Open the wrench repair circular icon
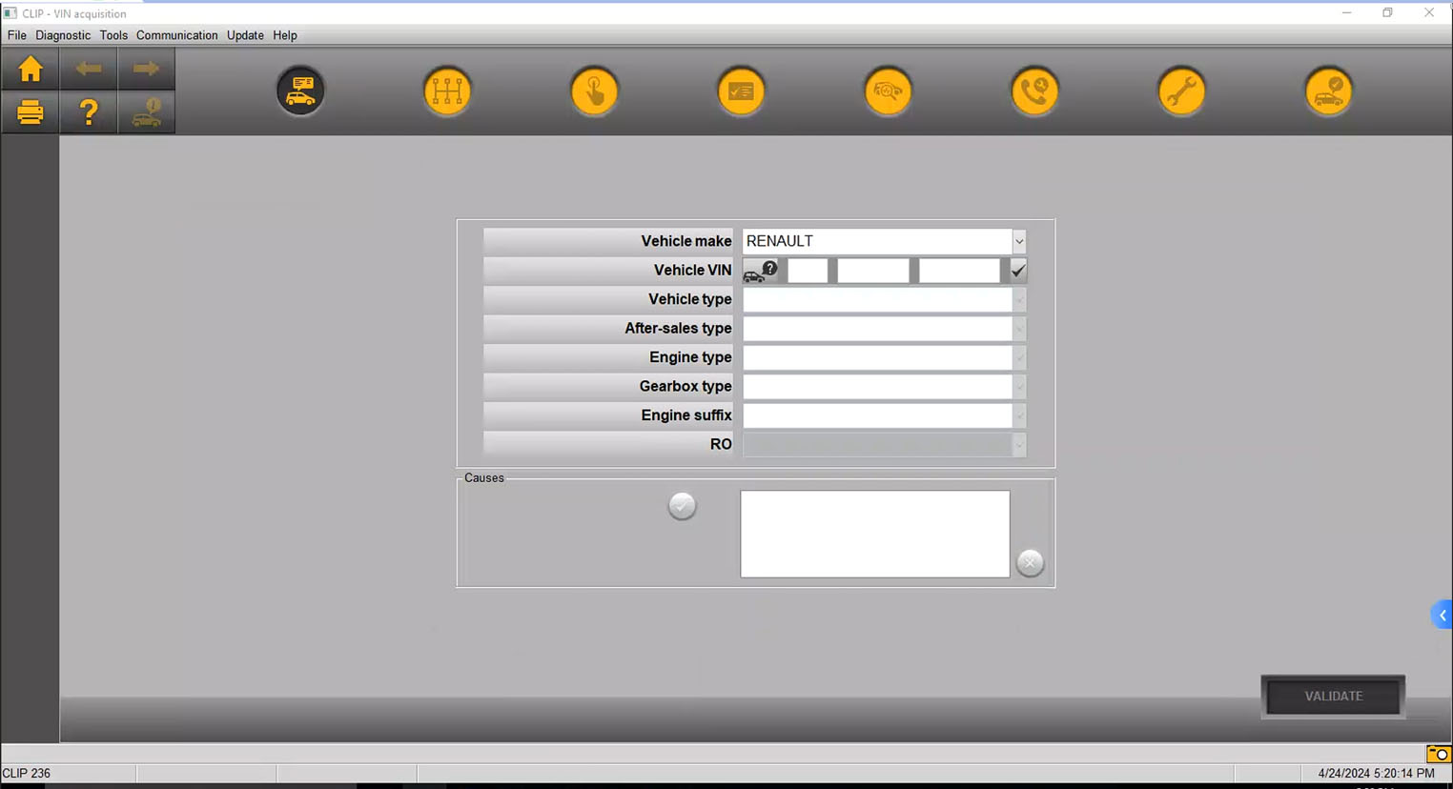The width and height of the screenshot is (1453, 789). click(x=1181, y=91)
